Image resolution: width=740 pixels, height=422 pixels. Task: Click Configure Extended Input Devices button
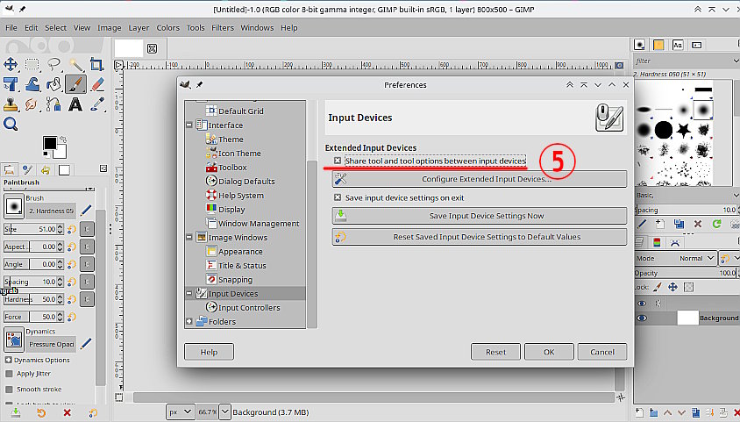pos(480,179)
